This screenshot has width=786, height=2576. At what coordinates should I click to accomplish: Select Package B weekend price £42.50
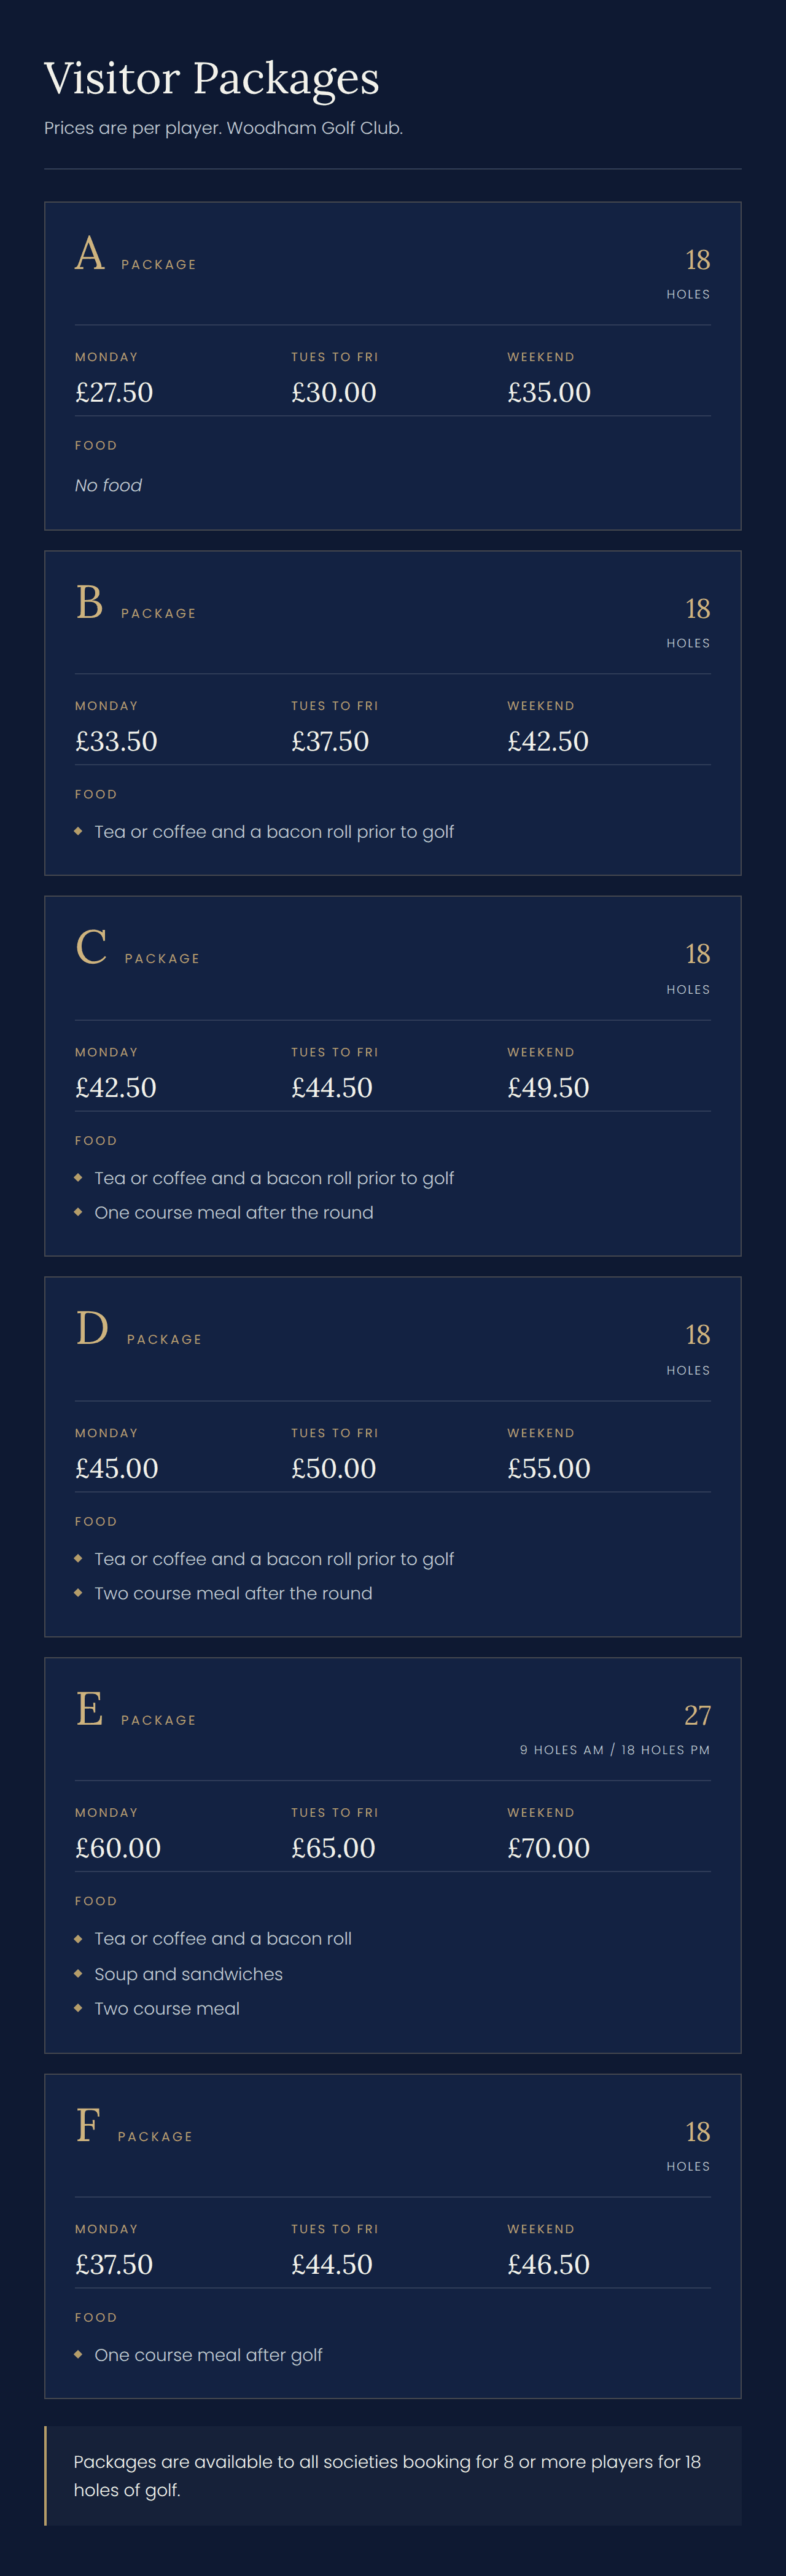pos(548,741)
